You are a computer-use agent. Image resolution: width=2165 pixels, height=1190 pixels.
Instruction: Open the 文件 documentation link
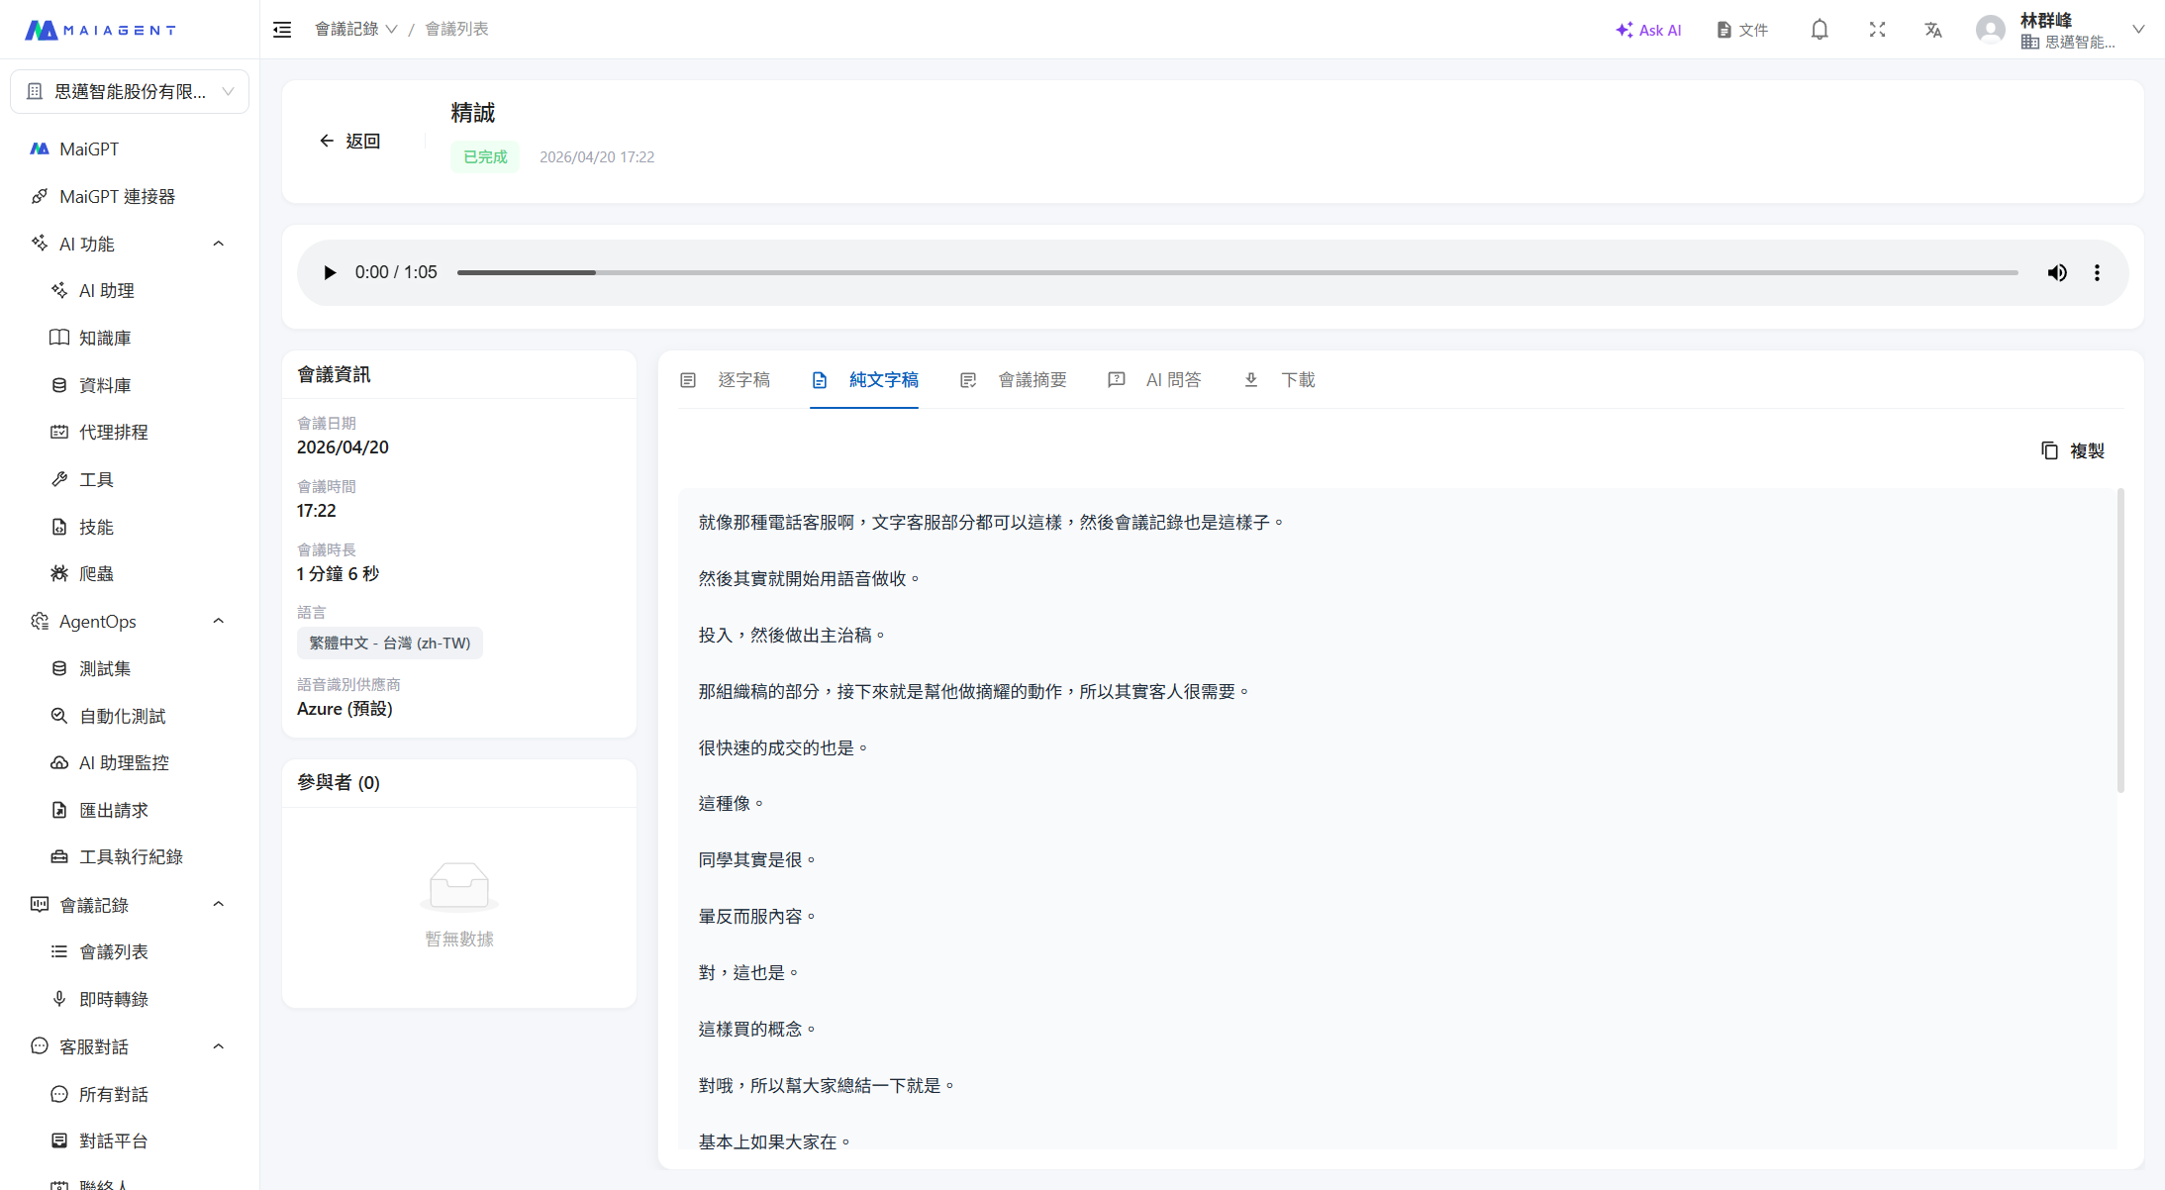pyautogui.click(x=1742, y=30)
